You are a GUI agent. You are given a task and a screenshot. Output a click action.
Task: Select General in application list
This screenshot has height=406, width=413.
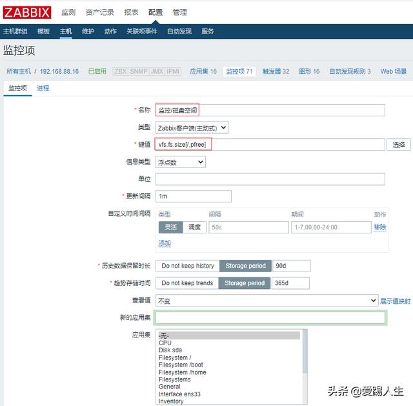coord(229,387)
